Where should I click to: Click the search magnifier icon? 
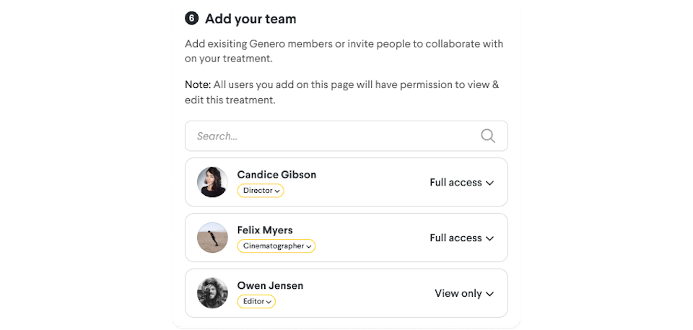coord(488,136)
